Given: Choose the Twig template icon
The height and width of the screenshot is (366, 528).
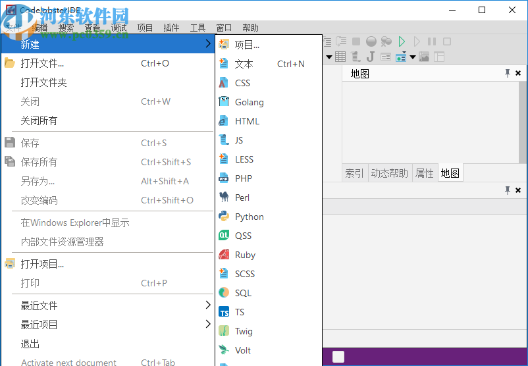Looking at the screenshot, I should (224, 330).
